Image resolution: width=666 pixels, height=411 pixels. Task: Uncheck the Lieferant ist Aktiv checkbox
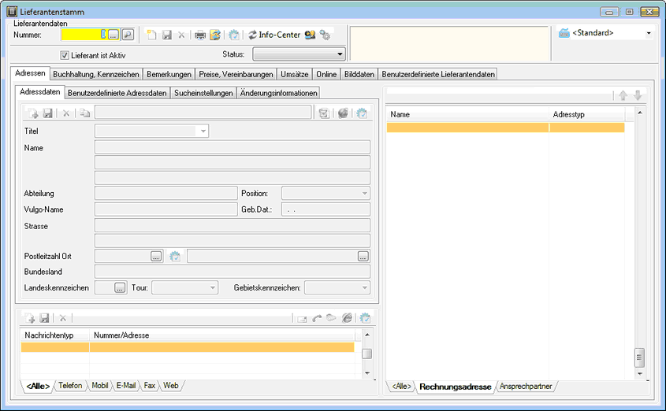pos(65,55)
